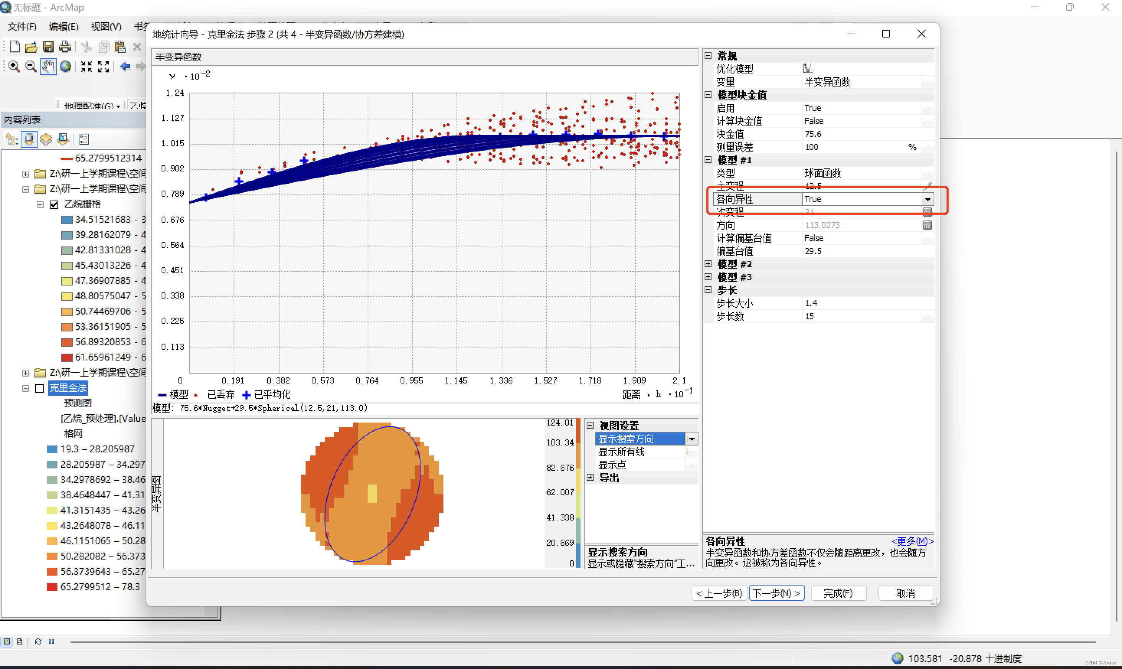Cancel the wizard with 取消

(906, 593)
